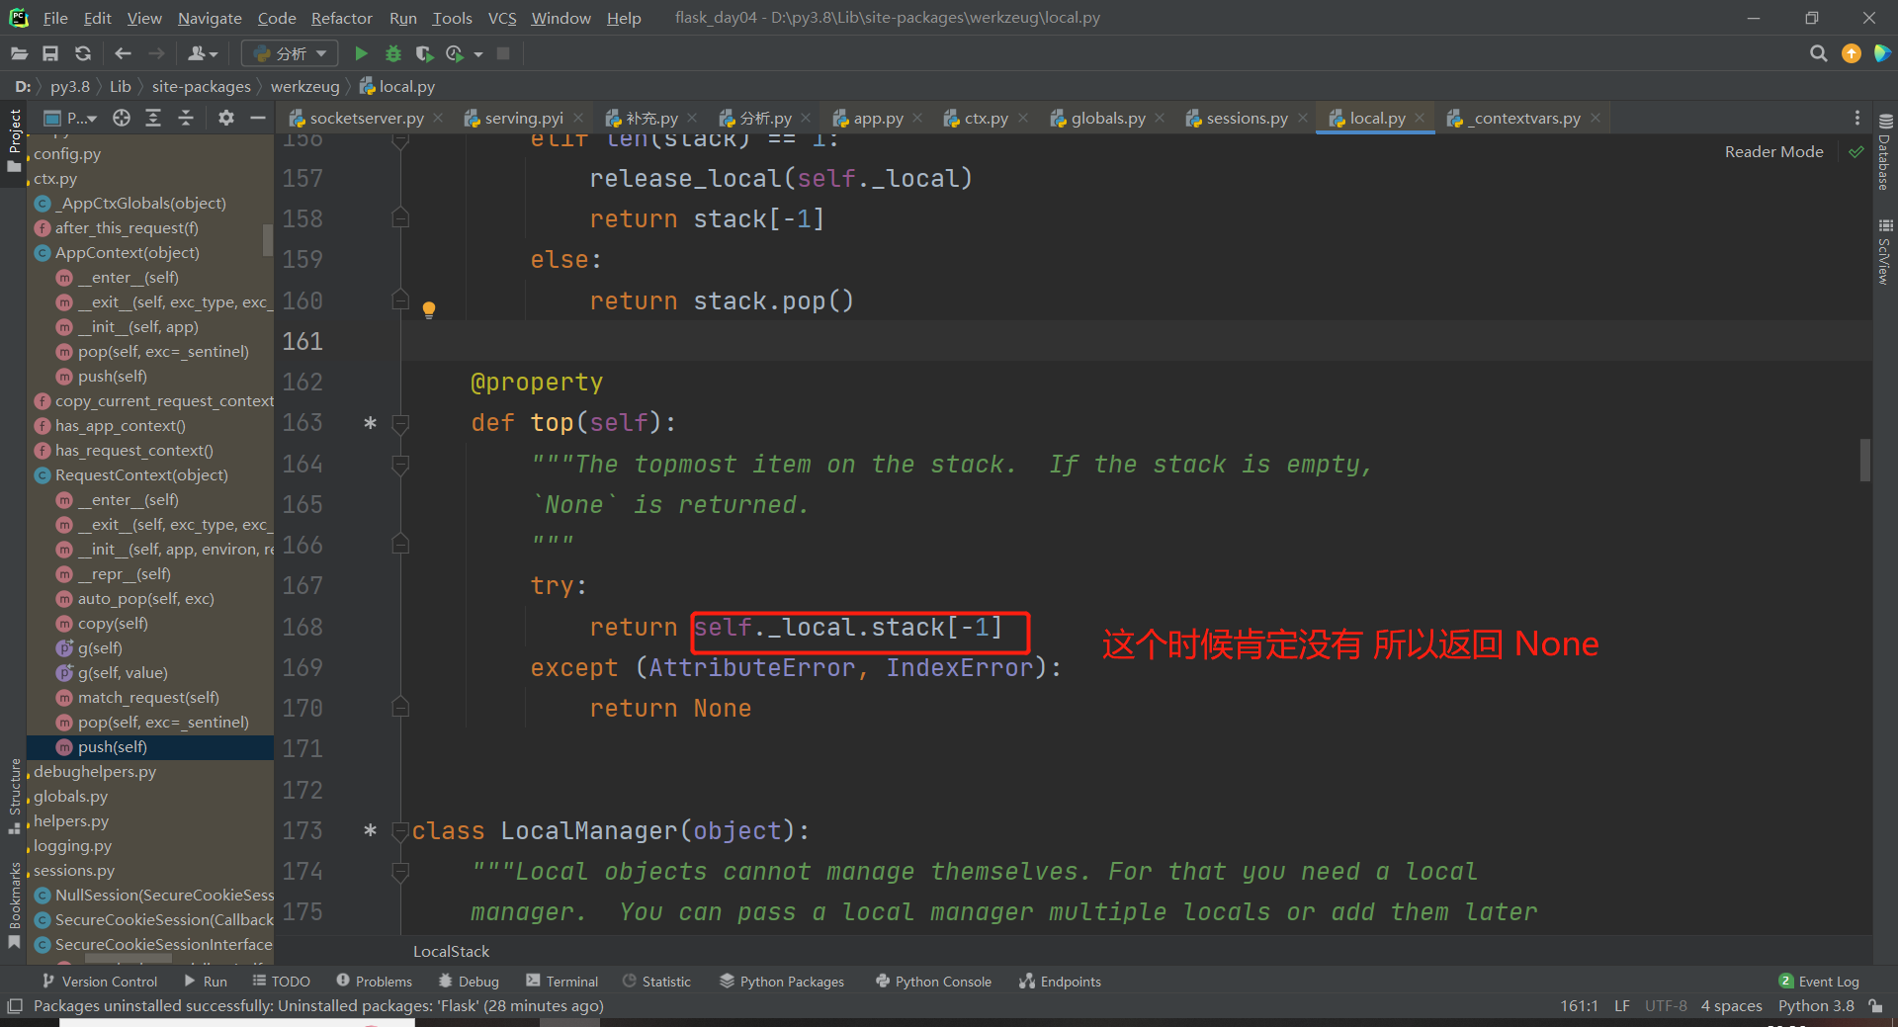Fold the docstring at line 164
The height and width of the screenshot is (1027, 1898).
(400, 465)
